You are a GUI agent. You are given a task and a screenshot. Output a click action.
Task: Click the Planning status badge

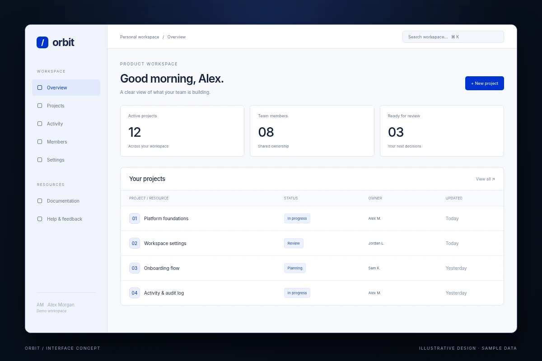pyautogui.click(x=295, y=268)
